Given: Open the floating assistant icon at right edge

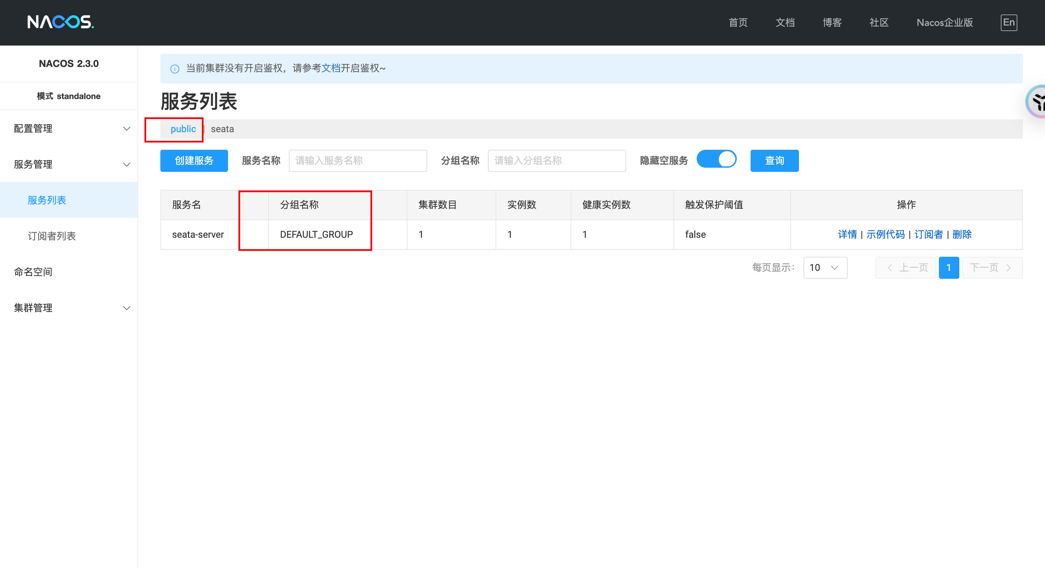Looking at the screenshot, I should (x=1036, y=102).
